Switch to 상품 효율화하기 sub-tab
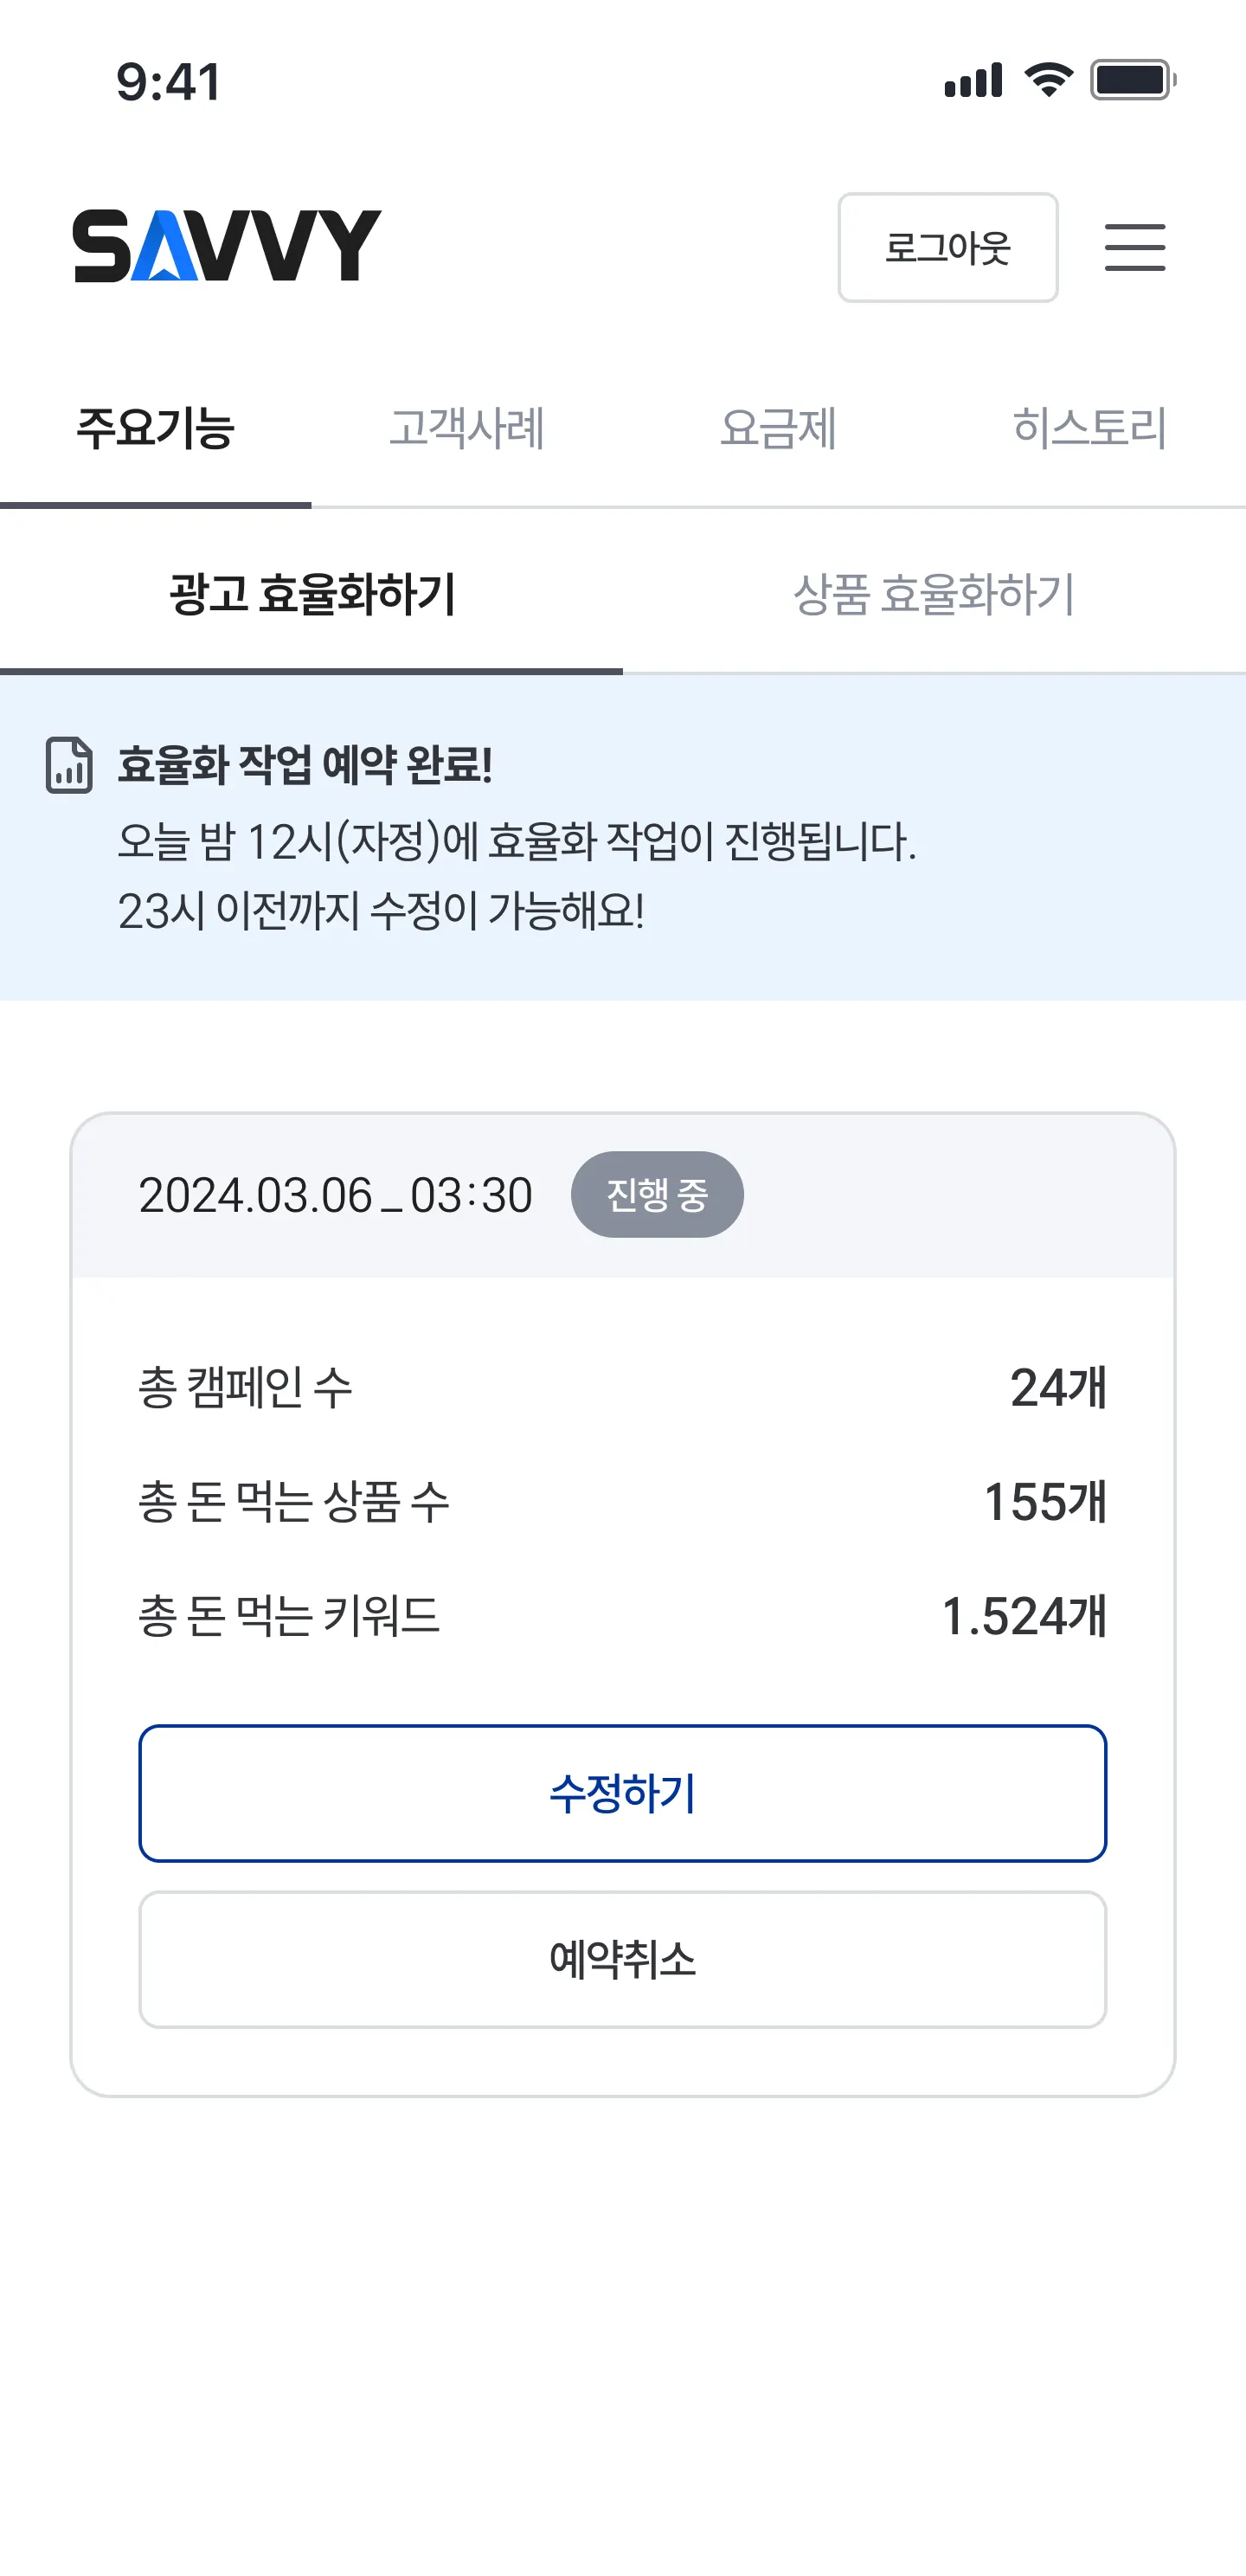Viewport: 1246px width, 2576px height. (x=934, y=595)
